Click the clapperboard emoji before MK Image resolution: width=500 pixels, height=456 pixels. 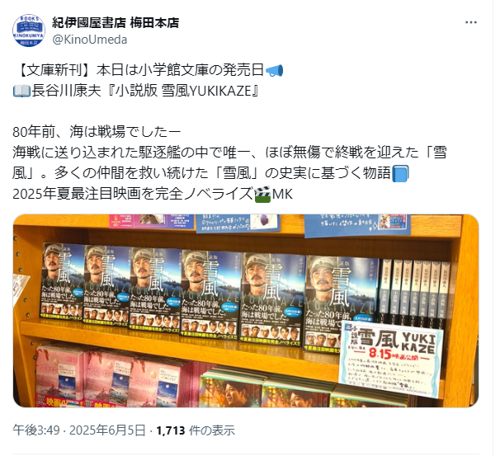click(262, 194)
